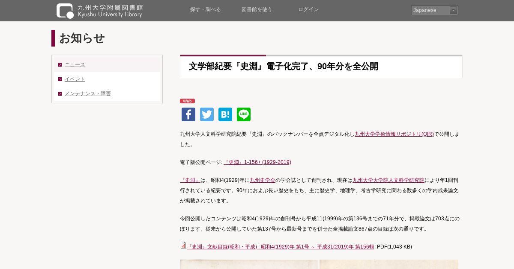The height and width of the screenshot is (269, 514).
Task: Click the article title 文学部紀要『史淵』電子化完了
Action: pyautogui.click(x=284, y=67)
